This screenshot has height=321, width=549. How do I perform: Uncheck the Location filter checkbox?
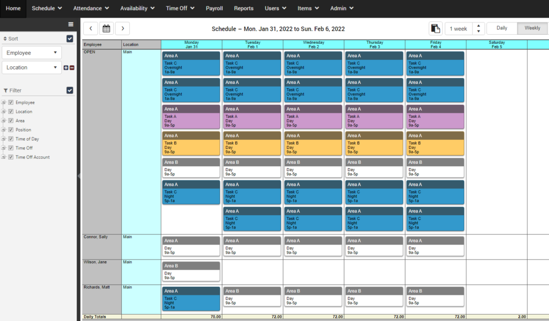tap(11, 111)
